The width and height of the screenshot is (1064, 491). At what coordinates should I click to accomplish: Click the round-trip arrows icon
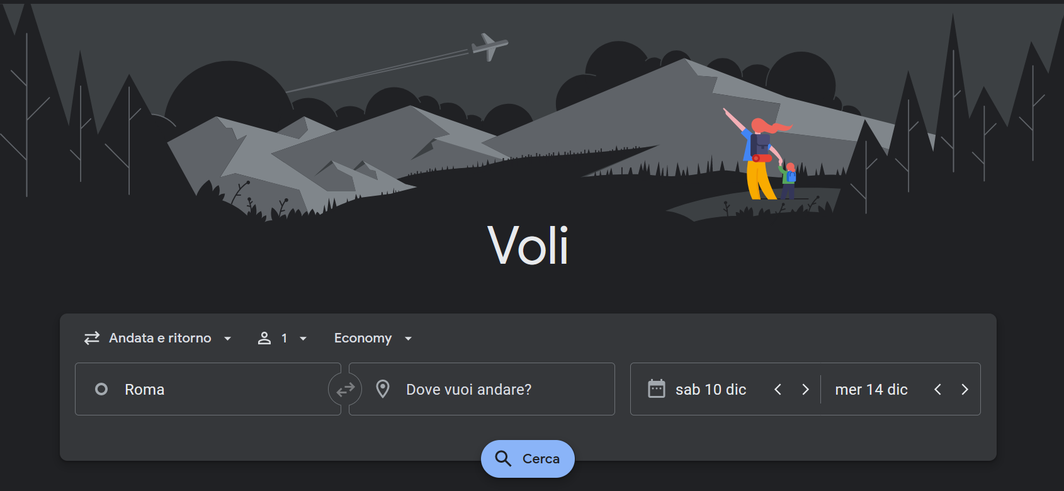pos(92,338)
